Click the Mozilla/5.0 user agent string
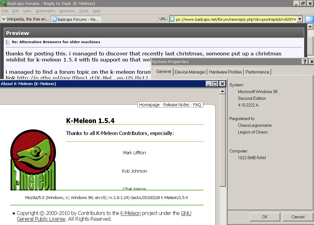Screen dimensions: 314x225 pos(106,197)
